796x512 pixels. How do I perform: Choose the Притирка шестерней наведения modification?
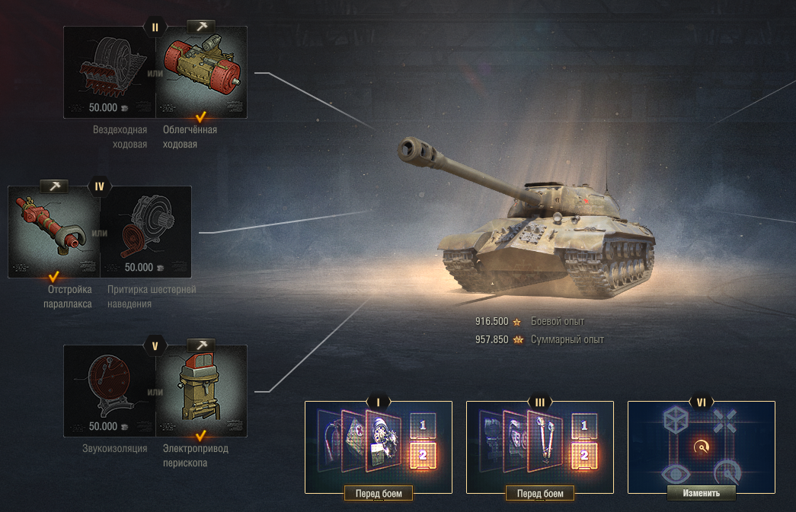[145, 232]
